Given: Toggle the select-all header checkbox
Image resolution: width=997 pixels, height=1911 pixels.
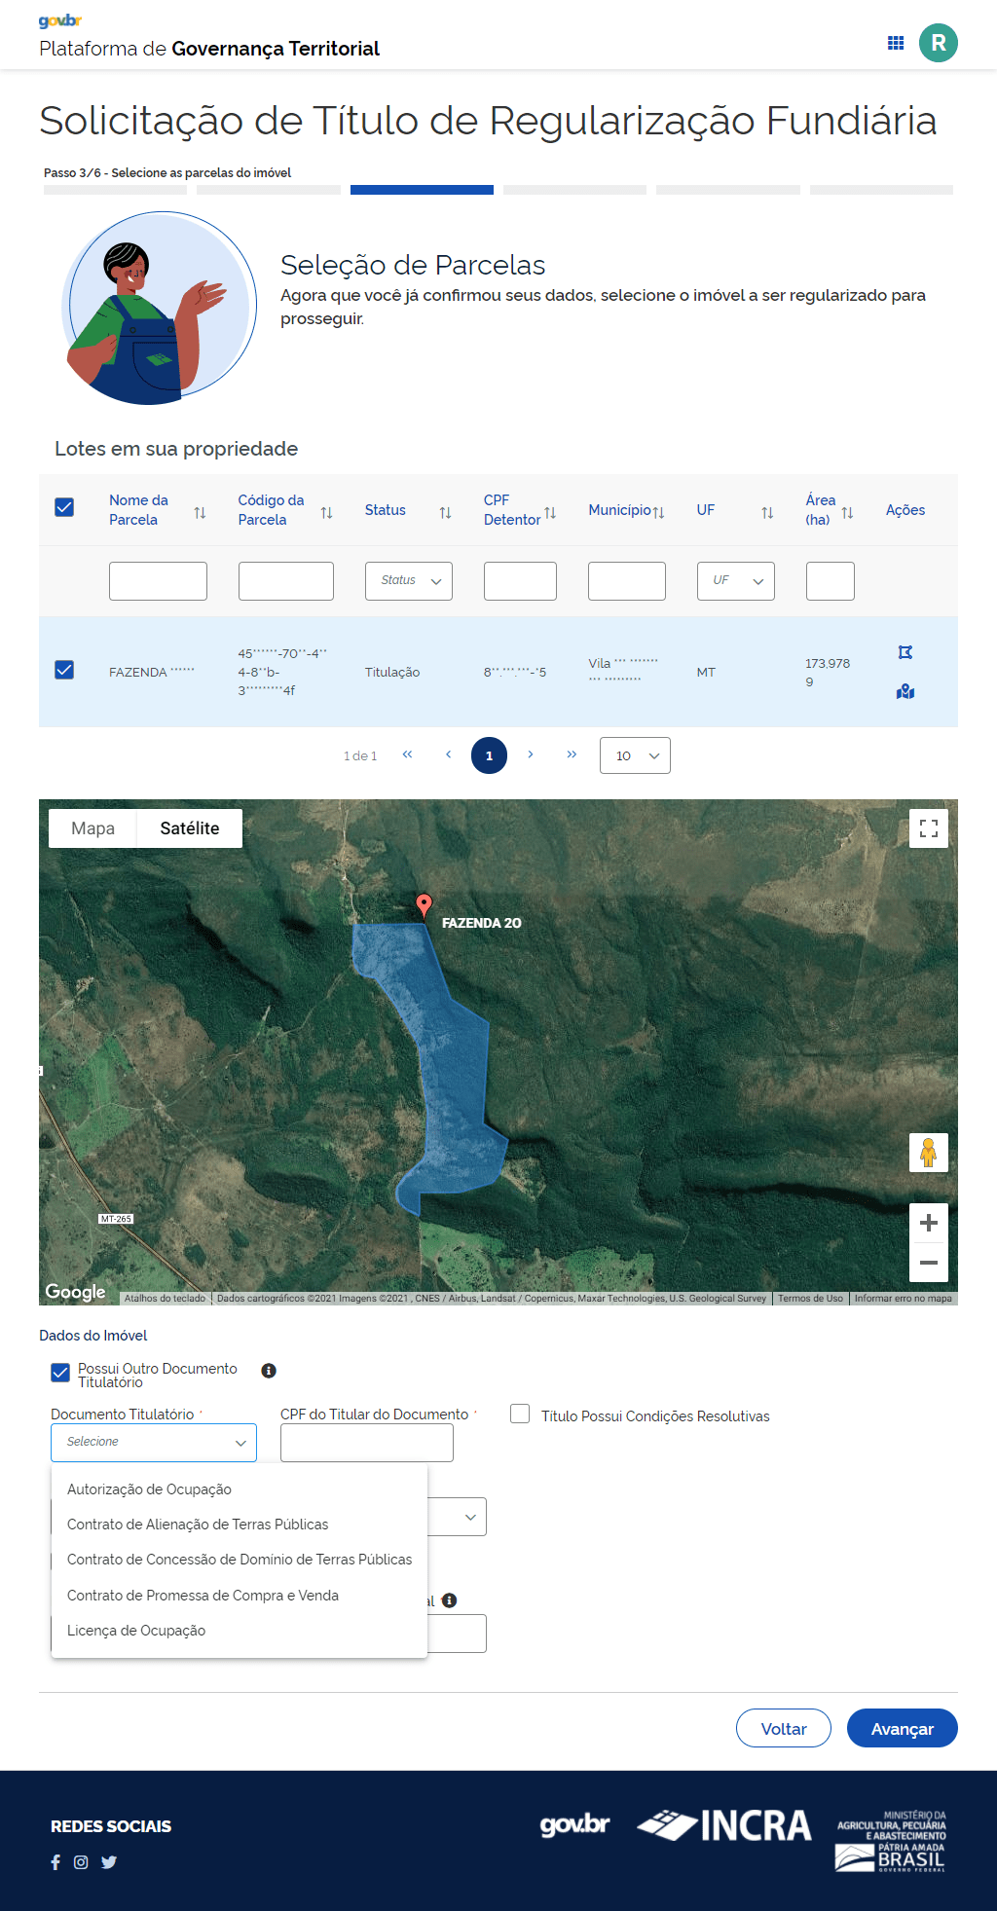Looking at the screenshot, I should (x=64, y=507).
